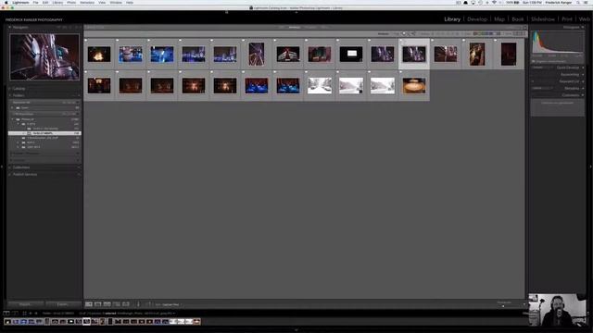Toggle flag on candle-lit bowl thumbnail
This screenshot has width=593, height=333.
point(401,72)
